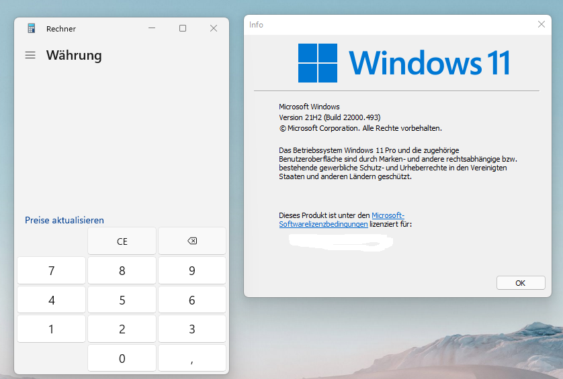Tap the digit 7 key
This screenshot has width=563, height=379.
(x=51, y=270)
